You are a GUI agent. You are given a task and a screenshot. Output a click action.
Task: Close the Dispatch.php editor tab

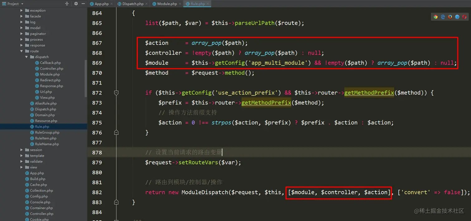point(147,4)
